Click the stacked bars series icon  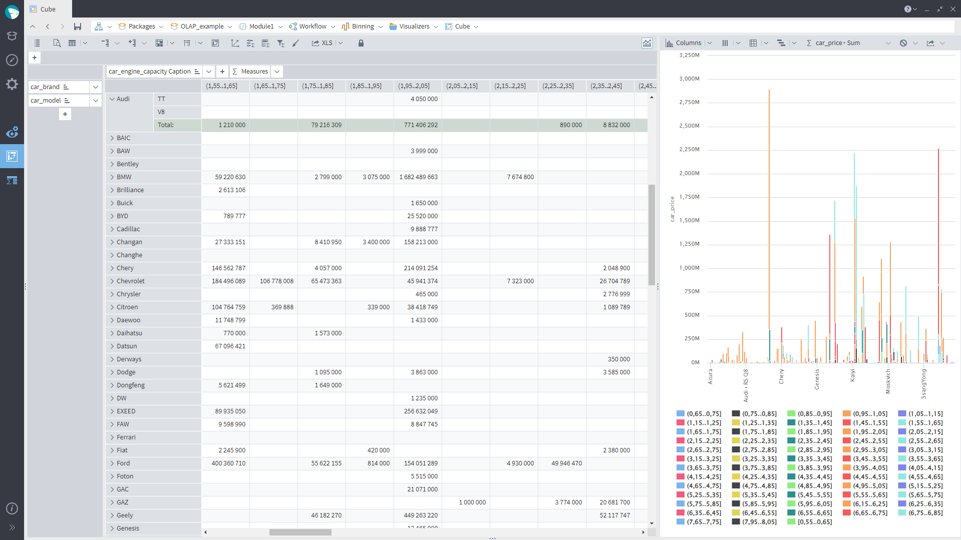coord(725,43)
